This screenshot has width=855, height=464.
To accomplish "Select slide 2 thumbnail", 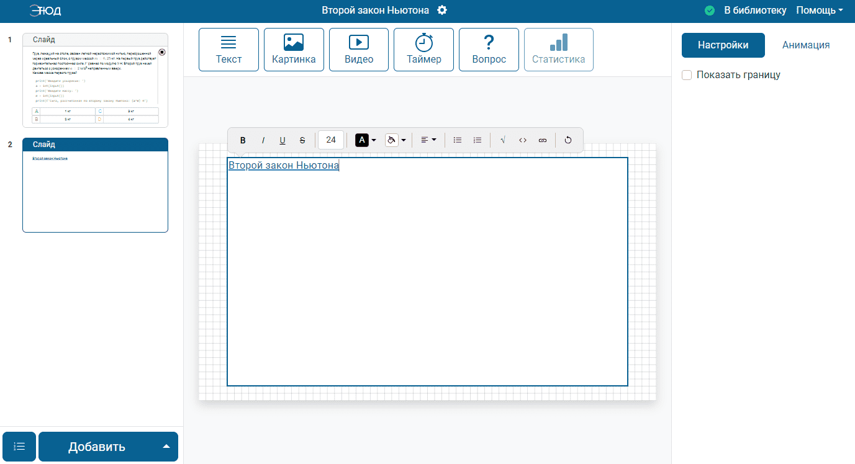I will [95, 185].
